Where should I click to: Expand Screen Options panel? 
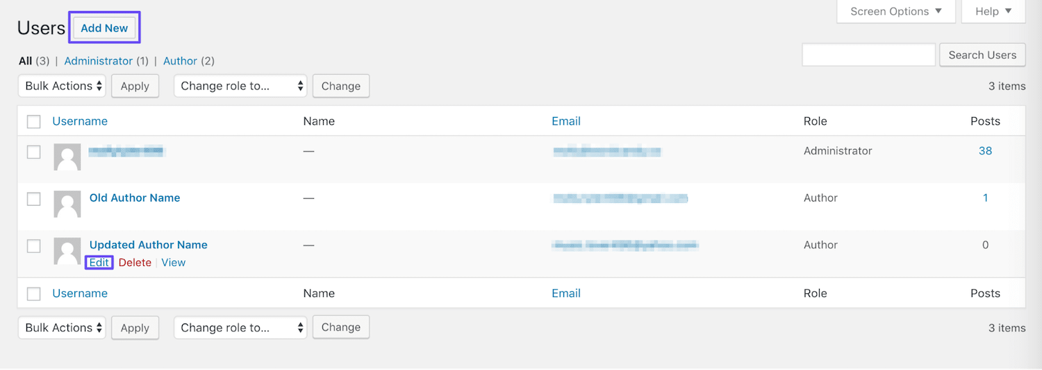[895, 11]
